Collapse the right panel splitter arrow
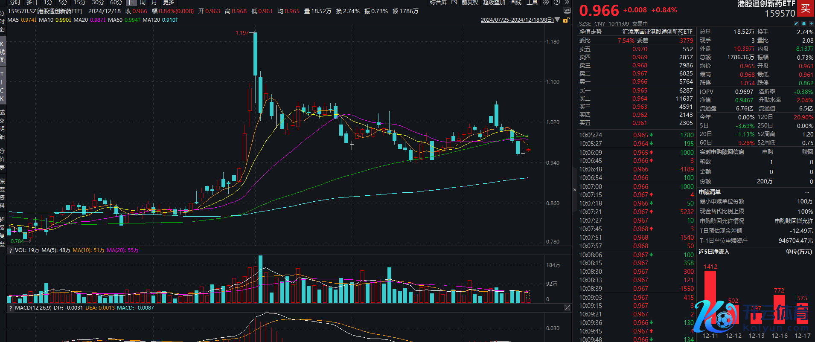The width and height of the screenshot is (815, 342). coord(574,189)
